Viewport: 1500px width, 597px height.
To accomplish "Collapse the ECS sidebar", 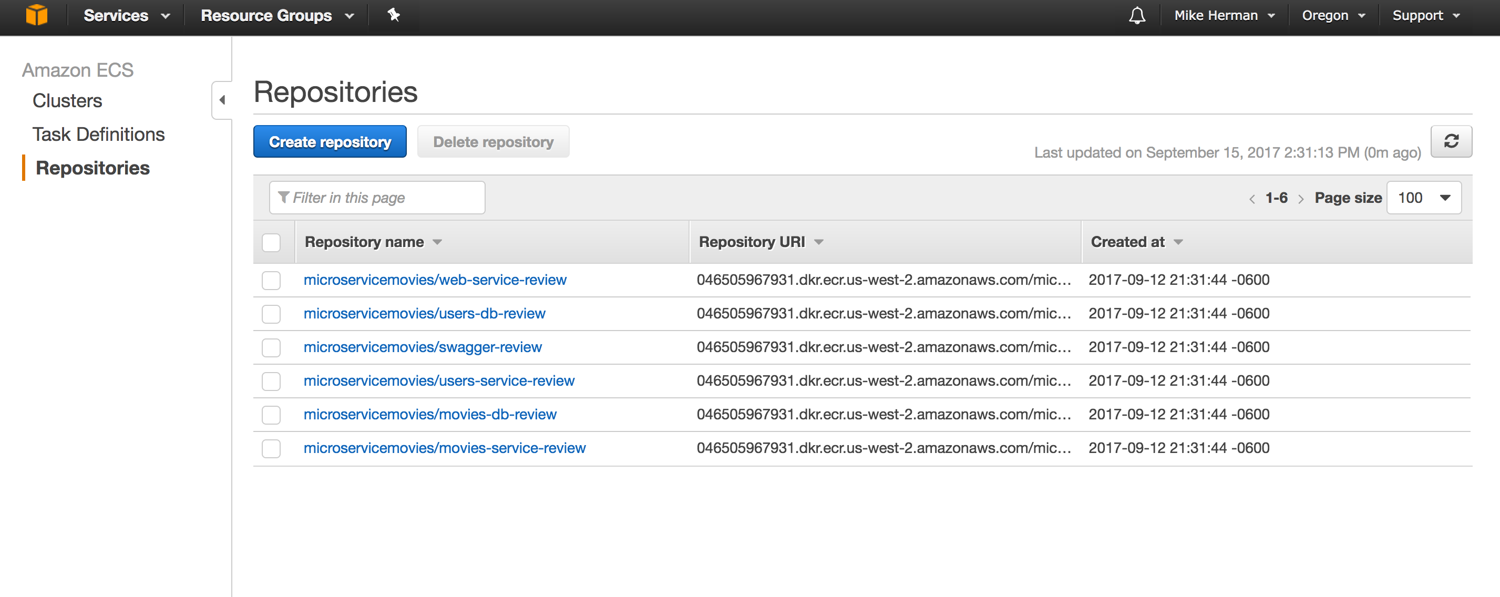I will pyautogui.click(x=222, y=100).
